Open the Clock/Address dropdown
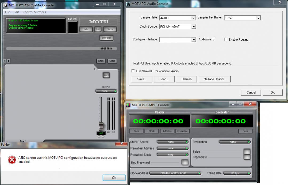Image resolution: width=288 pixels, height=185 pixels. point(175,173)
